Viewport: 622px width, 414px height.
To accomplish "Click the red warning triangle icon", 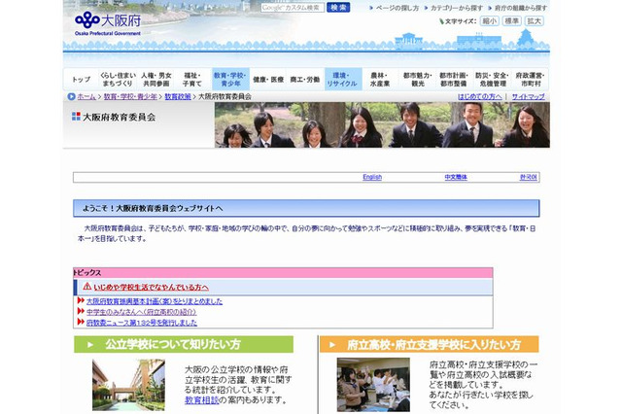I will 87,287.
